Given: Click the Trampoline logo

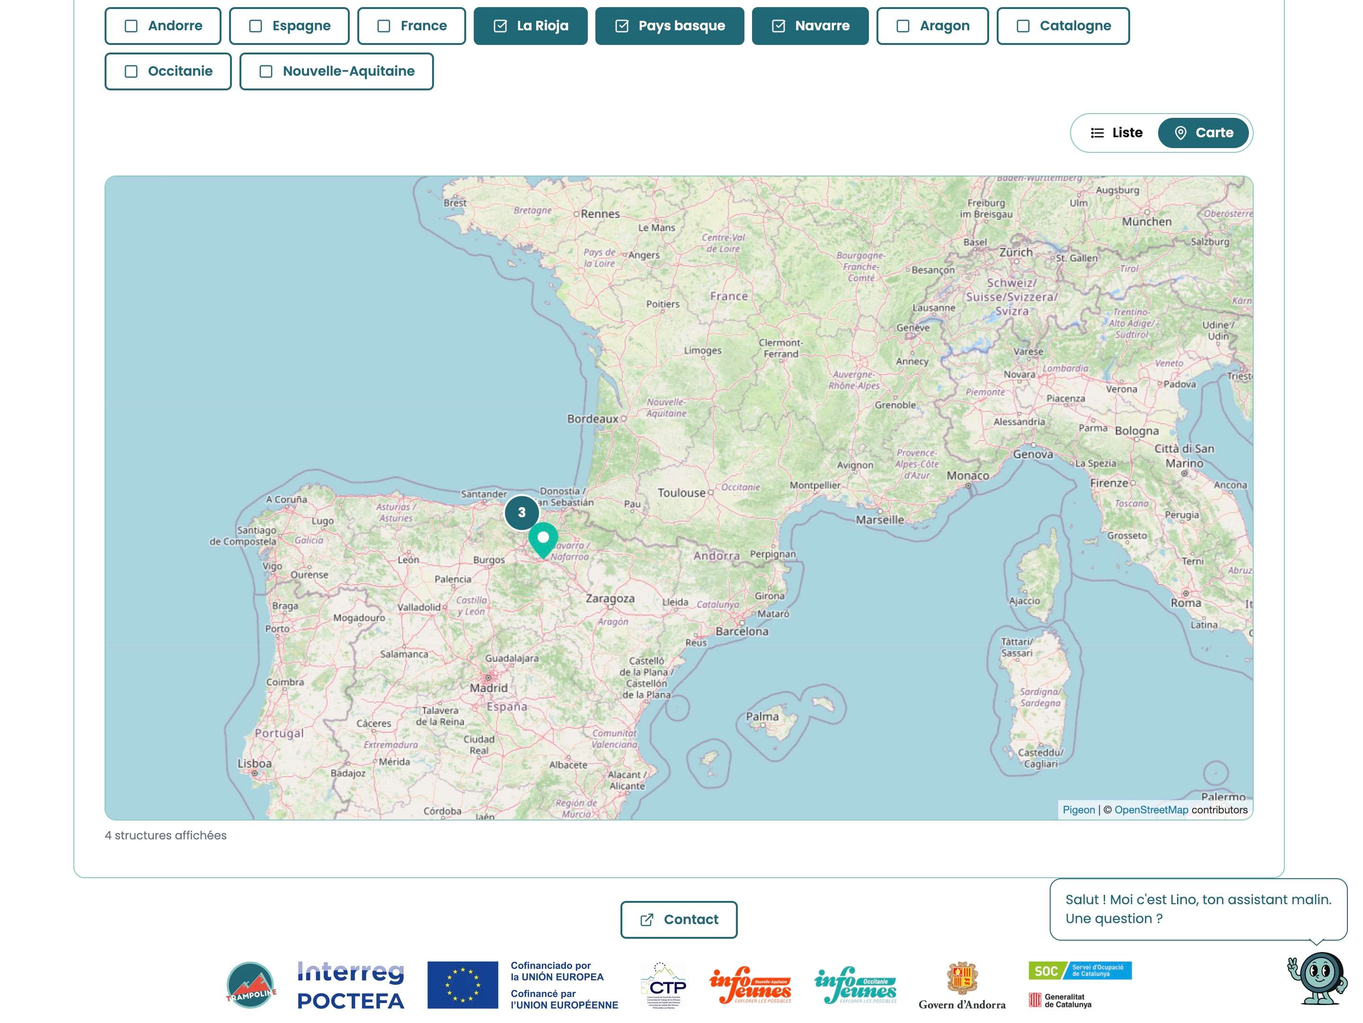Looking at the screenshot, I should [251, 985].
